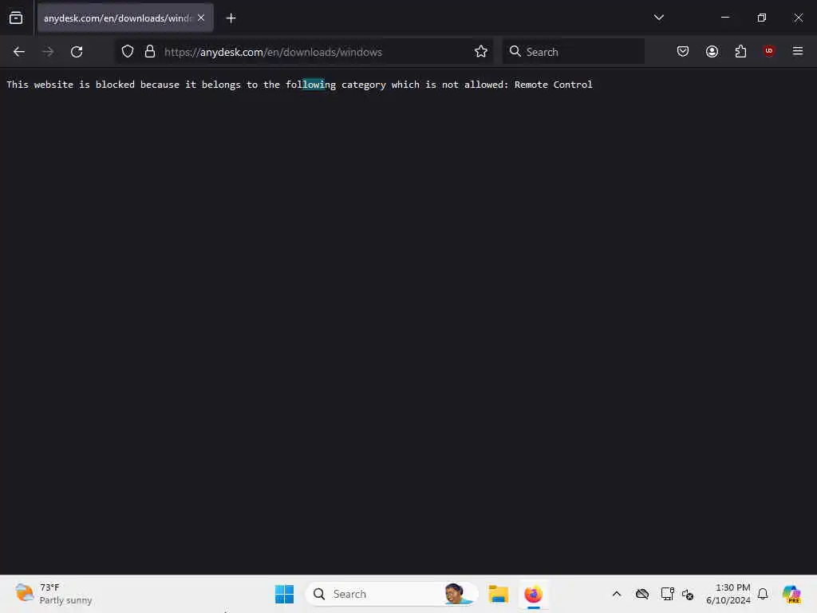Viewport: 817px width, 613px height.
Task: Open the Firefox application hamburger menu
Action: coord(798,51)
